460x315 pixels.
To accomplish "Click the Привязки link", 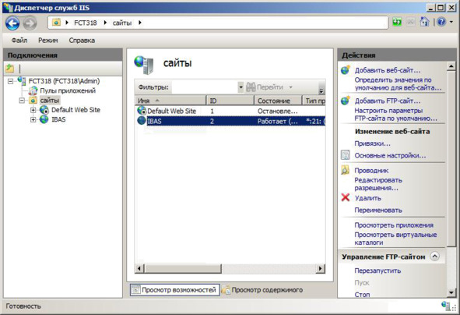I will click(372, 143).
